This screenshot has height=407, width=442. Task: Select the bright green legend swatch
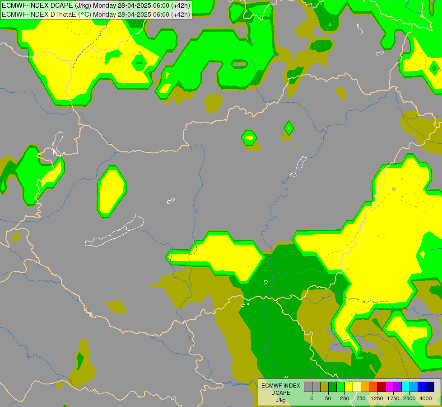tap(341, 387)
